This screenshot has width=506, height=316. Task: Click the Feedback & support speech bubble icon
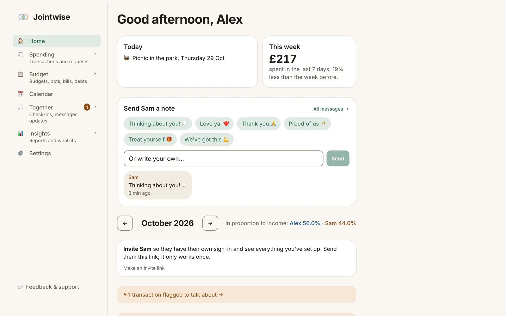20,287
